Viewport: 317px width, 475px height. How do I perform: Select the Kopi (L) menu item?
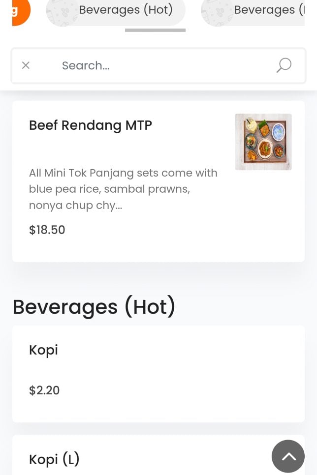coord(54,459)
